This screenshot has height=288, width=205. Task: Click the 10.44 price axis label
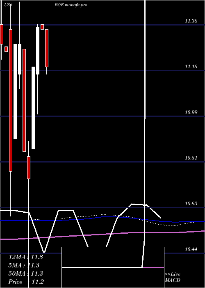(x=191, y=249)
